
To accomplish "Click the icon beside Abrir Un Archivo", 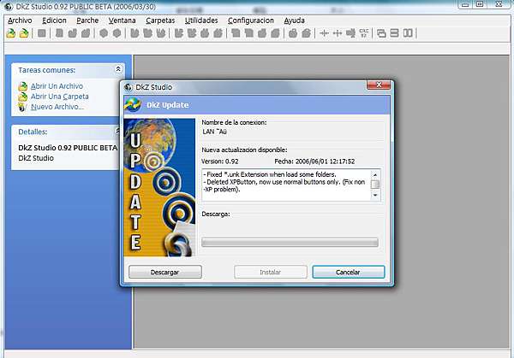I will tap(22, 86).
